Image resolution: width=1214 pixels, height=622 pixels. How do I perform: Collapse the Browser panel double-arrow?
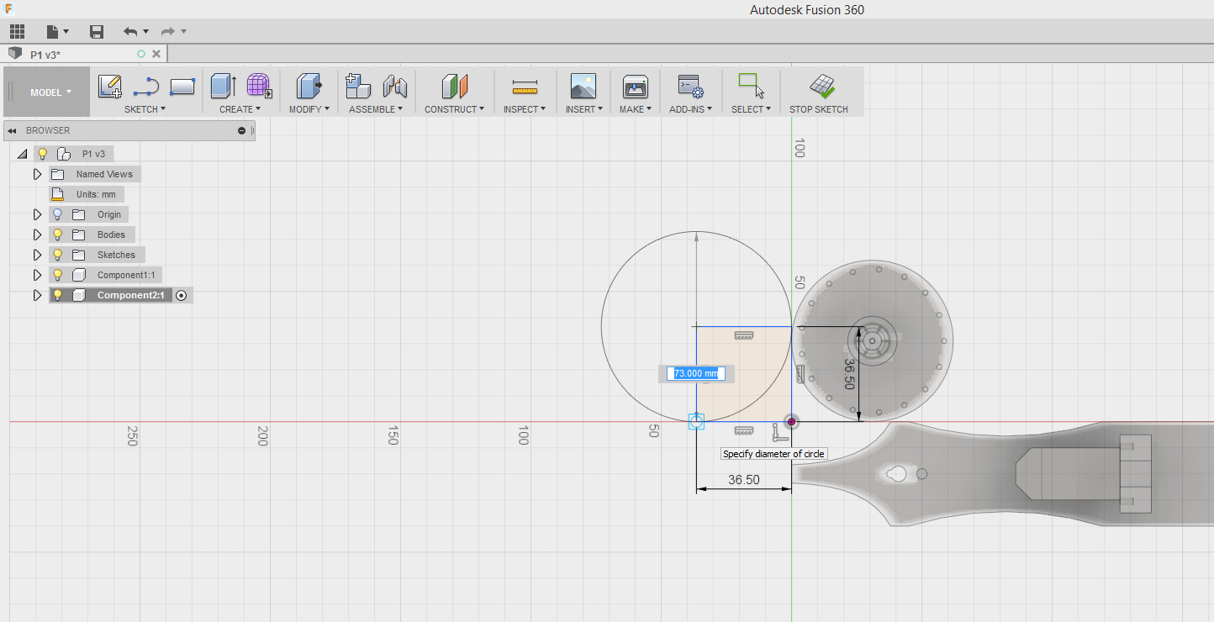click(x=13, y=130)
